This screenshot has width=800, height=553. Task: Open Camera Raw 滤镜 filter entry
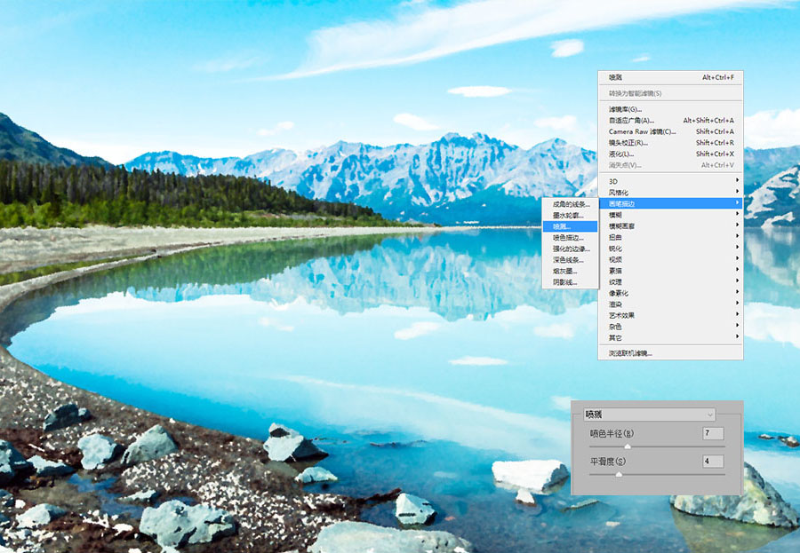670,131
